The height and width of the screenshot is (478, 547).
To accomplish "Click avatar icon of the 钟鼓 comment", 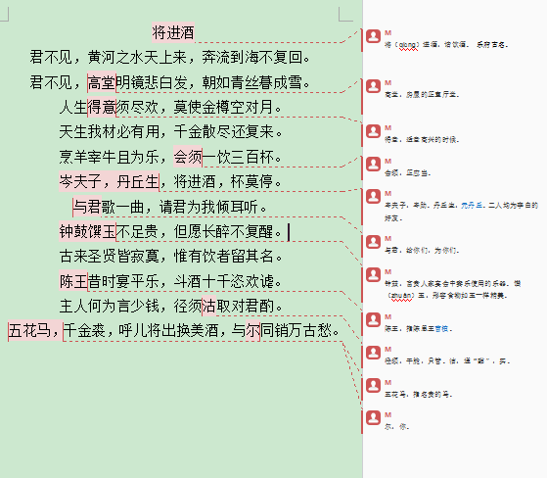I will pos(373,275).
